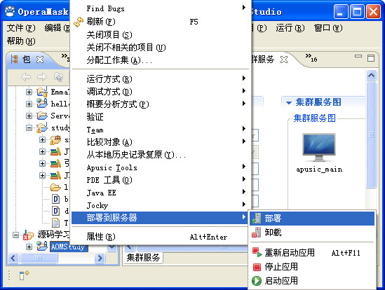Click the red stop application icon
This screenshot has height=290, width=385.
257,267
